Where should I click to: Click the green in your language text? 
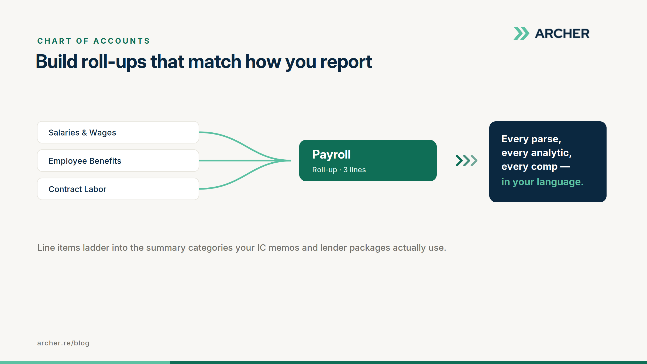coord(542,182)
